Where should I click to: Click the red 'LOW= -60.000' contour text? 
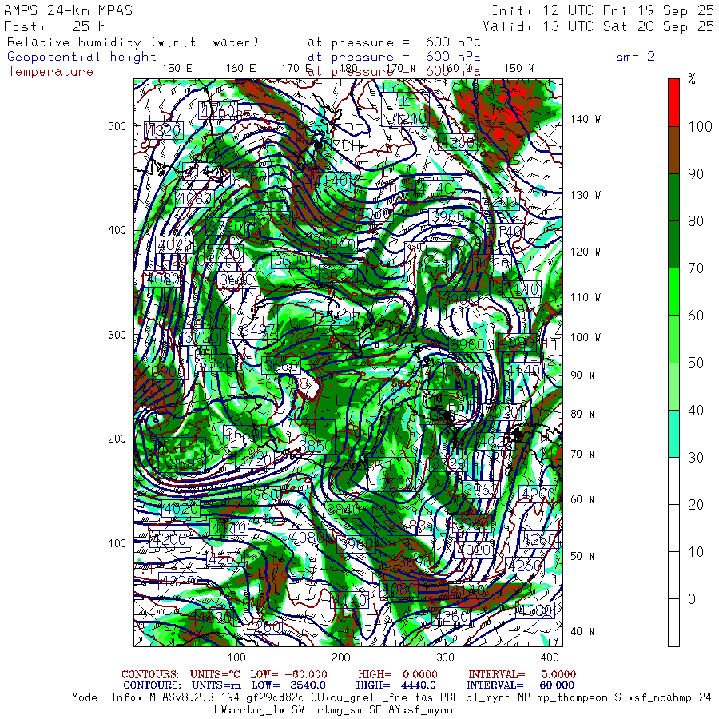[x=289, y=674]
